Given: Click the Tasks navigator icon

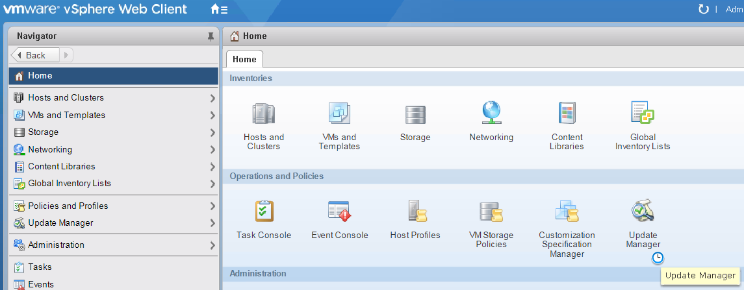Looking at the screenshot, I should coord(19,267).
